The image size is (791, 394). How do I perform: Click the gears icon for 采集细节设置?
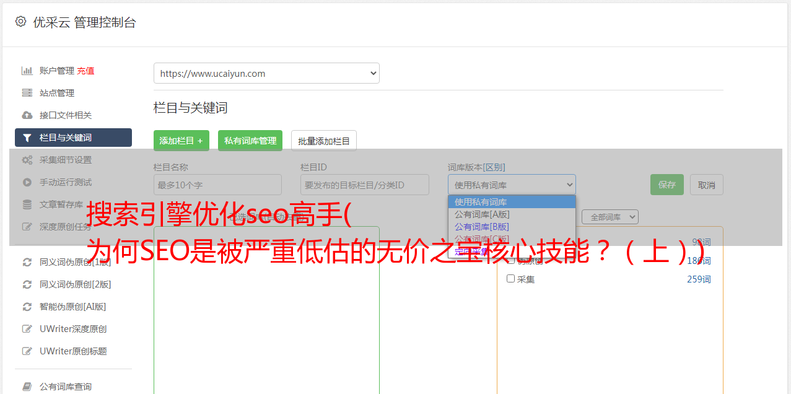[27, 160]
